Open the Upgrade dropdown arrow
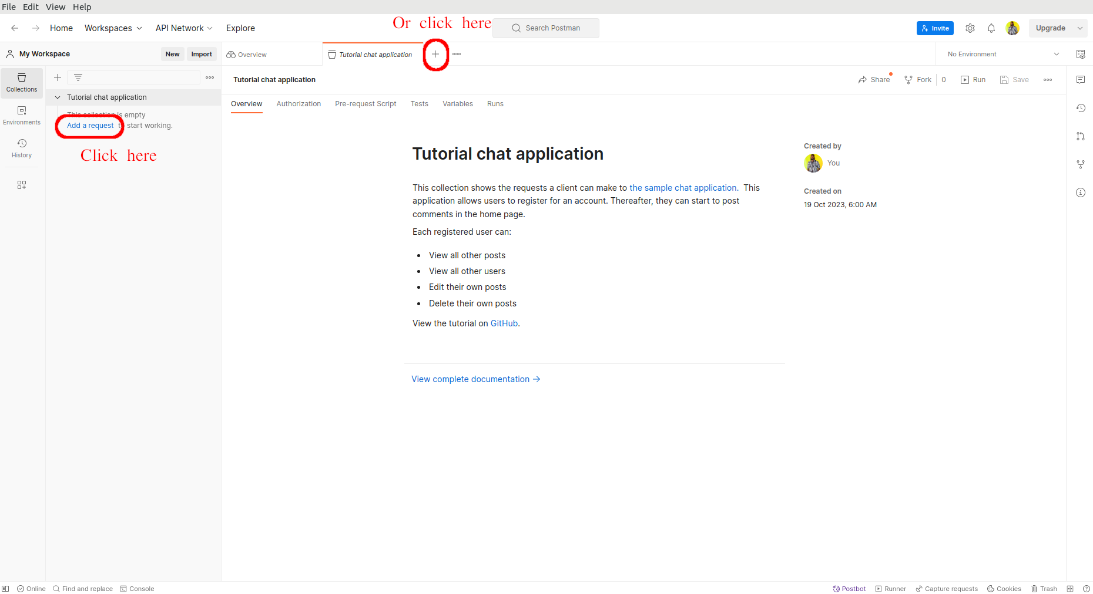The height and width of the screenshot is (594, 1093). pyautogui.click(x=1080, y=28)
